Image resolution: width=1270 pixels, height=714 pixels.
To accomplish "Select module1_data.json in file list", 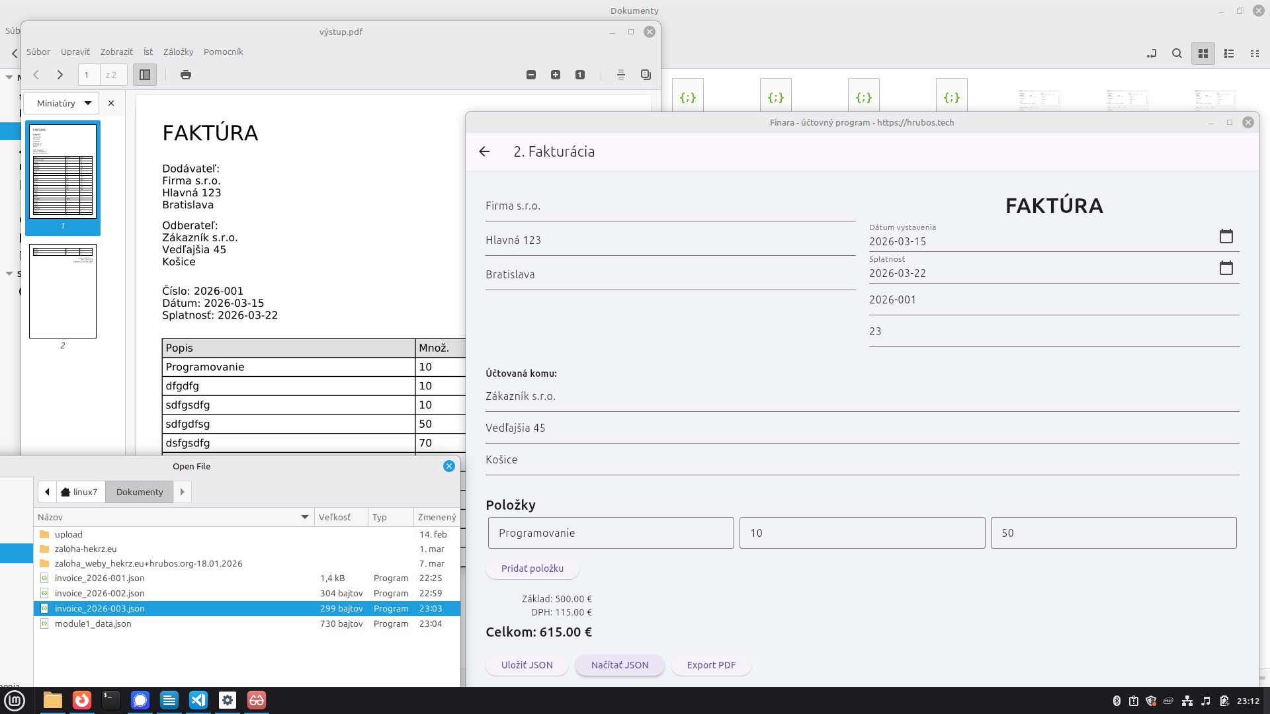I will [93, 623].
